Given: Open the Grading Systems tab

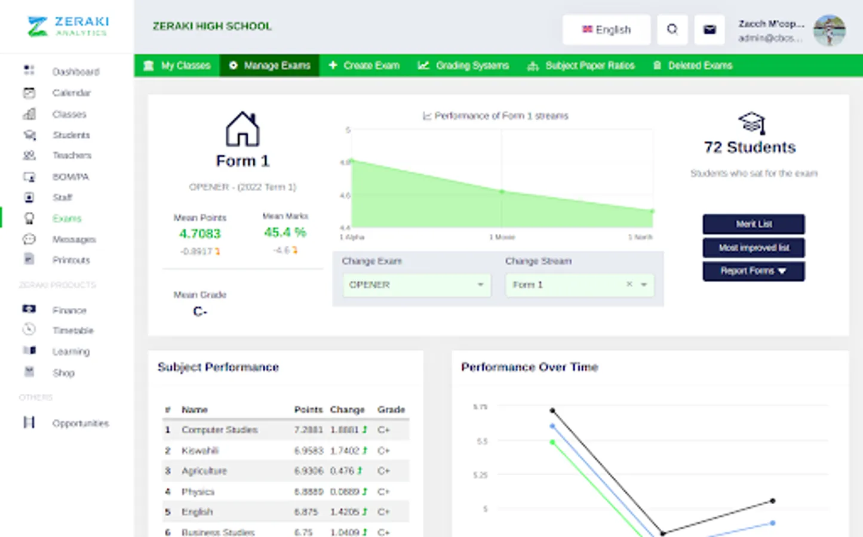Looking at the screenshot, I should pos(463,66).
